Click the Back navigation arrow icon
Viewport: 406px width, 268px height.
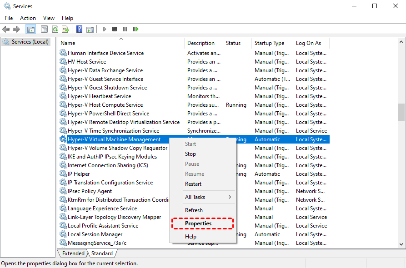click(x=6, y=29)
